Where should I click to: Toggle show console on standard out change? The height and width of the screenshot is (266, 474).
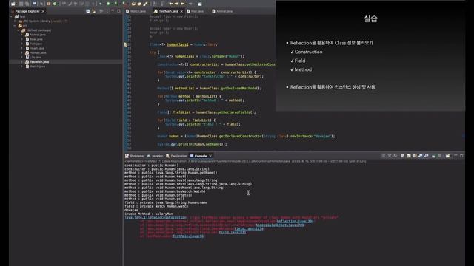tap(421, 156)
